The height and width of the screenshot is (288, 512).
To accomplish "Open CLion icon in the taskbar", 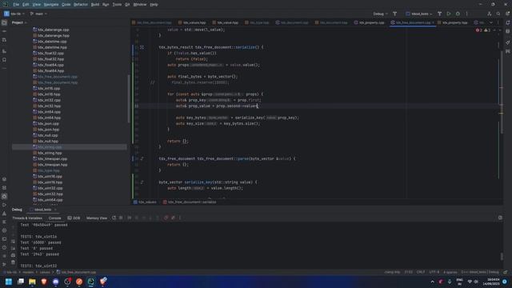I will pyautogui.click(x=90, y=282).
